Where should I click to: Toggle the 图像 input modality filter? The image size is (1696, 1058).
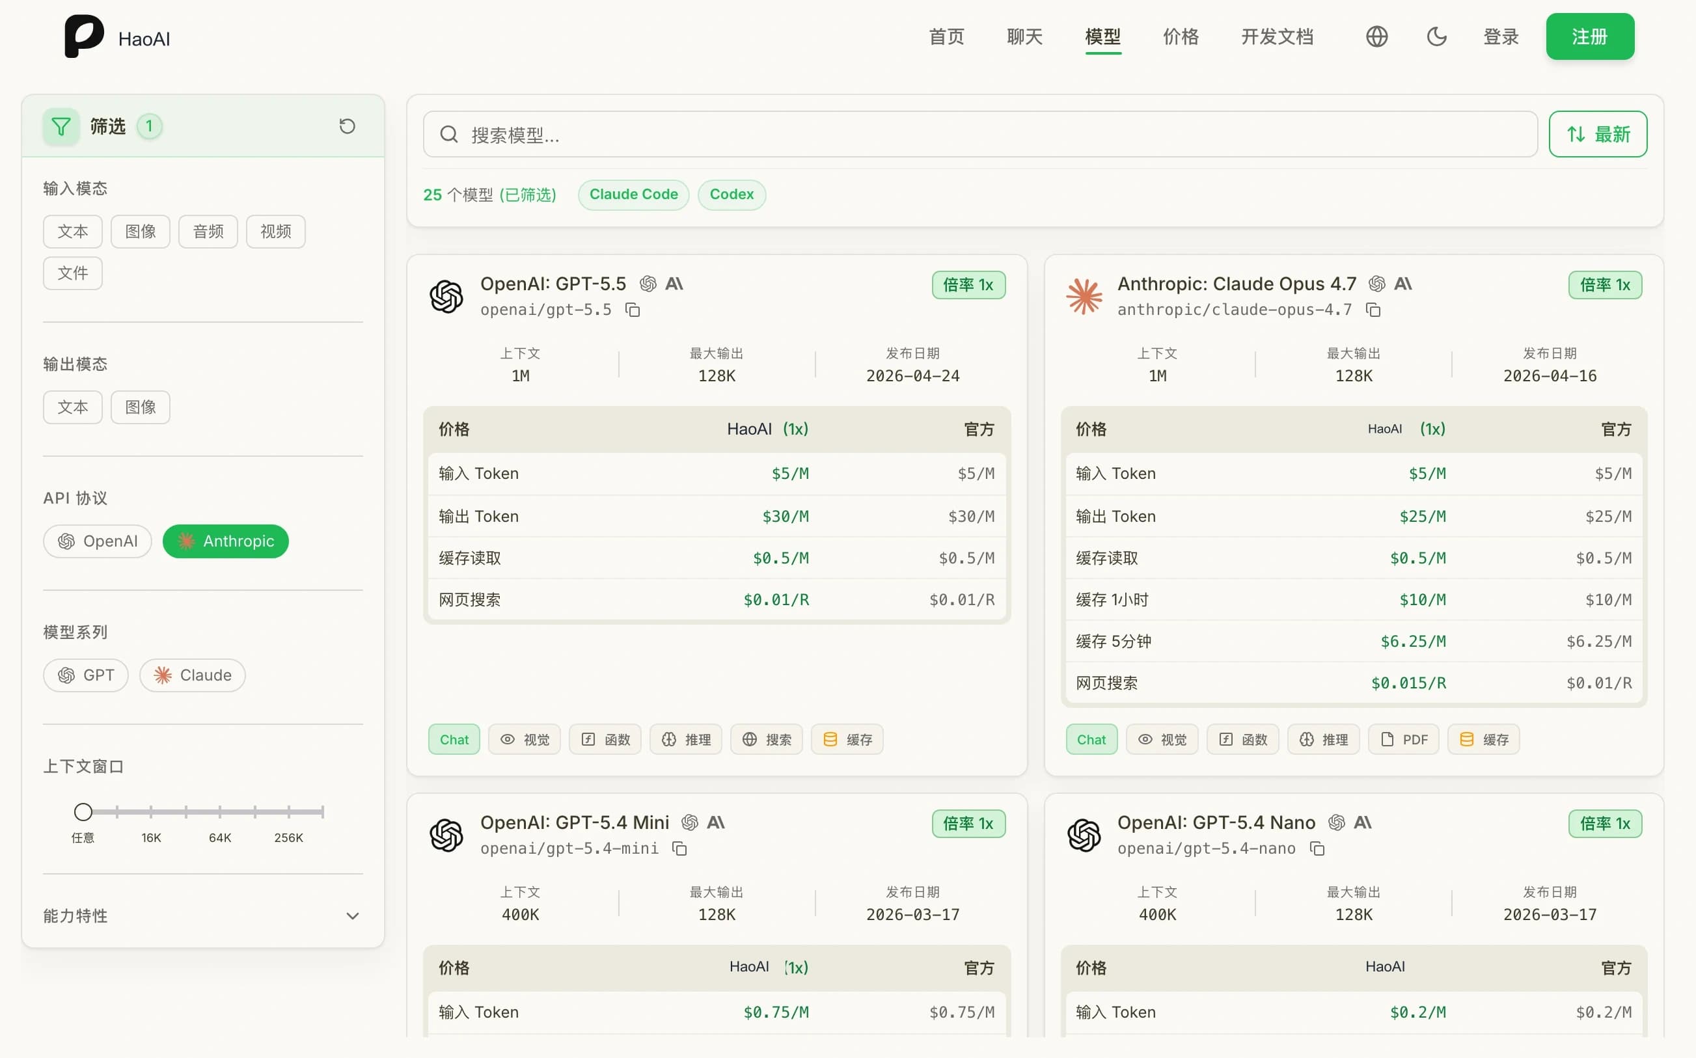pos(141,232)
